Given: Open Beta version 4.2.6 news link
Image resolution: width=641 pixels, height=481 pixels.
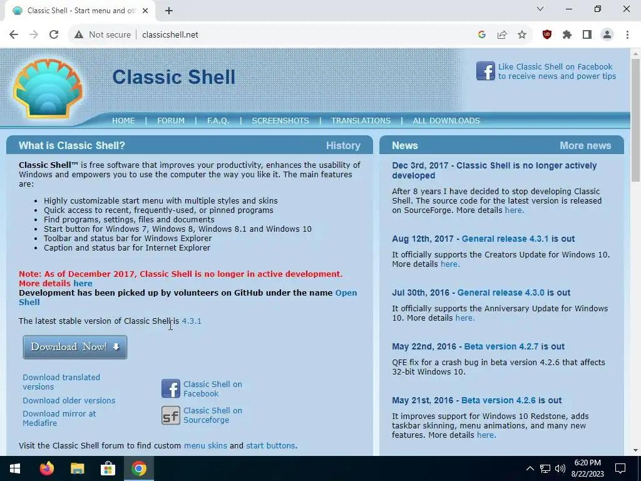Looking at the screenshot, I should [x=498, y=400].
